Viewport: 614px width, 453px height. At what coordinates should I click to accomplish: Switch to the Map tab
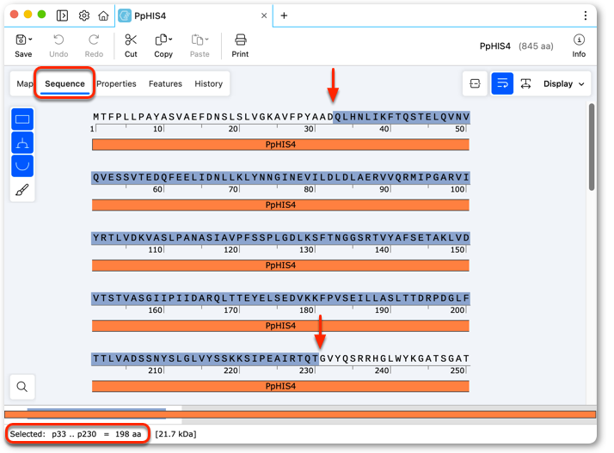click(x=24, y=83)
